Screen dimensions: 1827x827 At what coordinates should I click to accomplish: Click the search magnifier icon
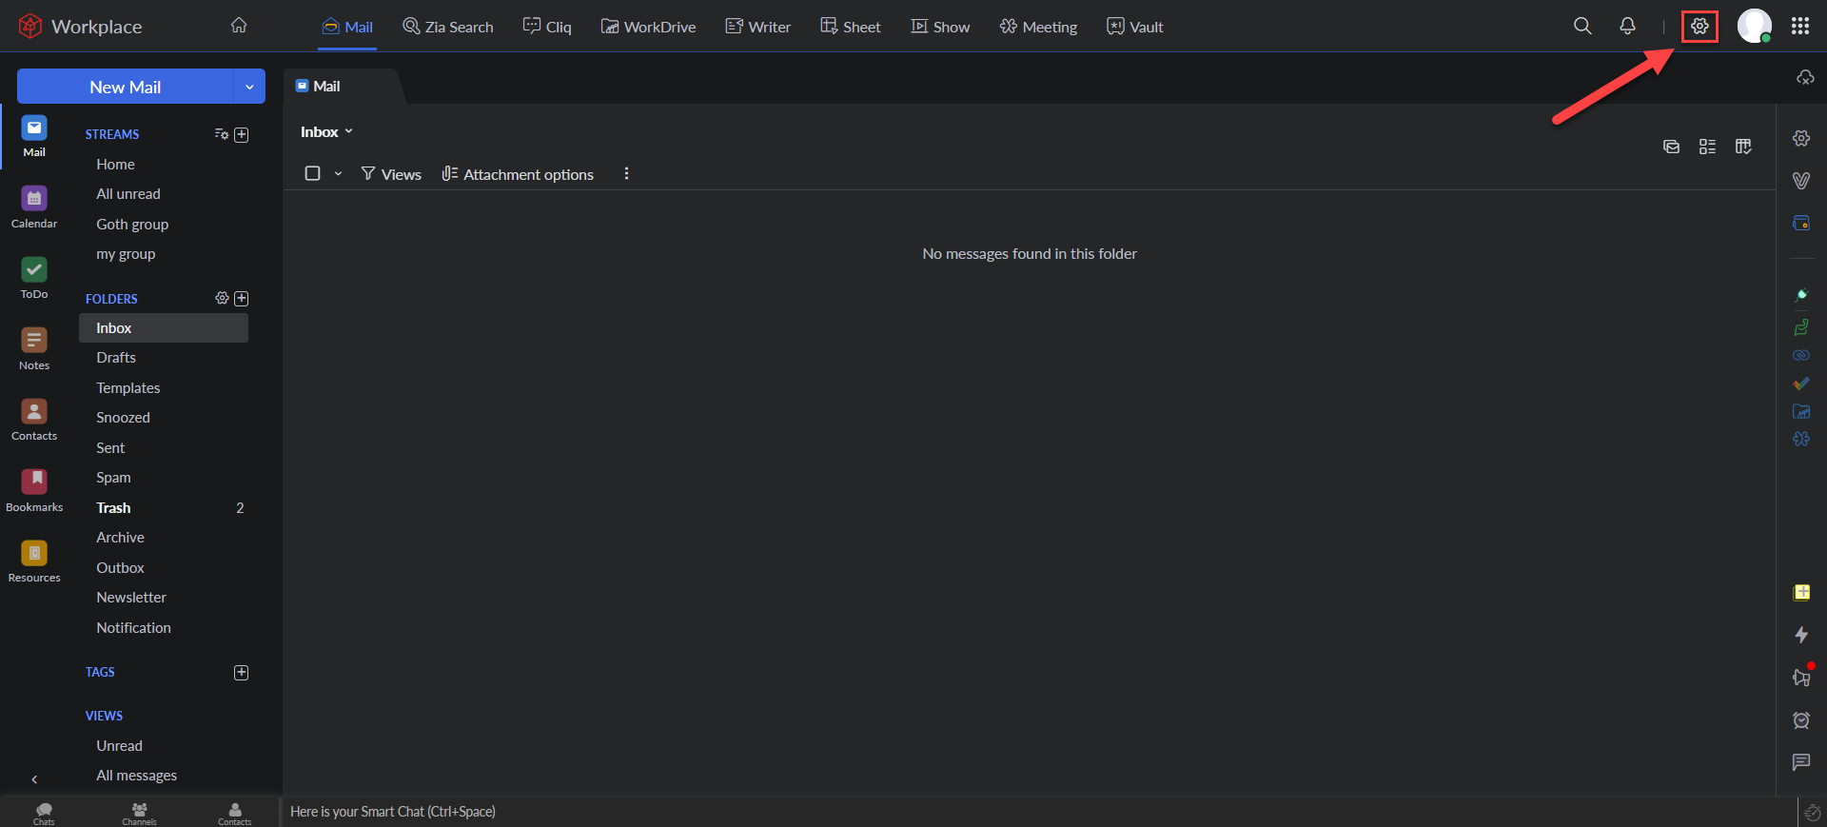click(x=1581, y=27)
